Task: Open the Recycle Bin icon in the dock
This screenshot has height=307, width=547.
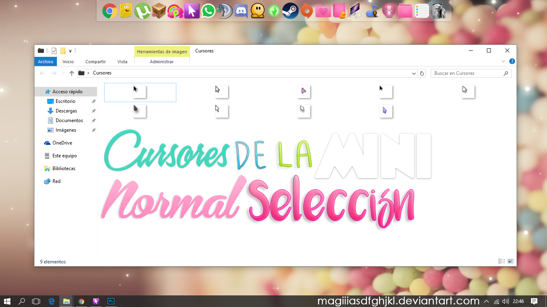Action: coord(438,10)
